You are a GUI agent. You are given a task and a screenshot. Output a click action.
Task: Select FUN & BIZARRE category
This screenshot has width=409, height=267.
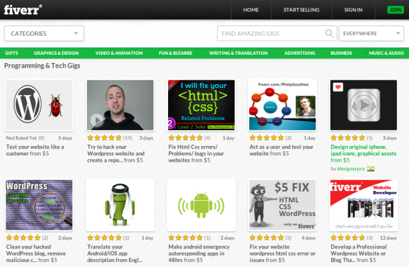(x=175, y=53)
